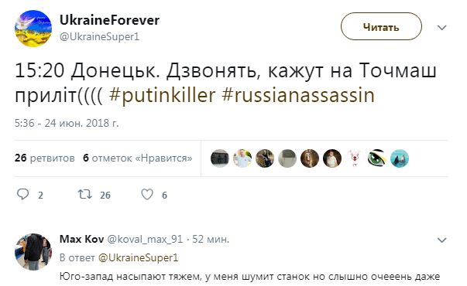Click the dolphin liker avatar
The height and width of the screenshot is (286, 467).
click(x=400, y=158)
